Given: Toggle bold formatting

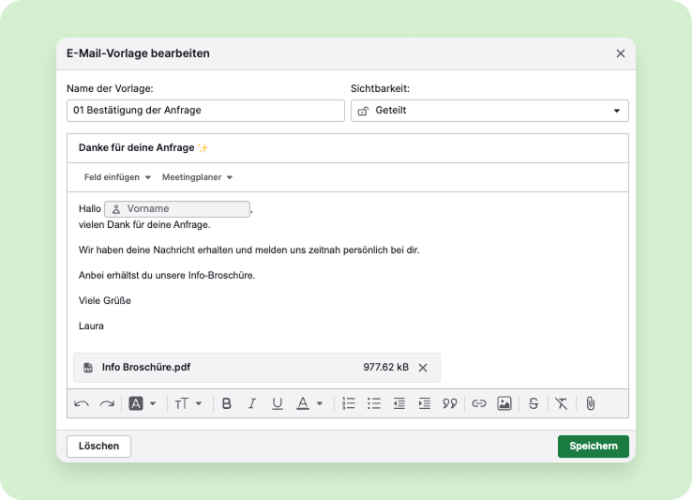Looking at the screenshot, I should coord(226,403).
